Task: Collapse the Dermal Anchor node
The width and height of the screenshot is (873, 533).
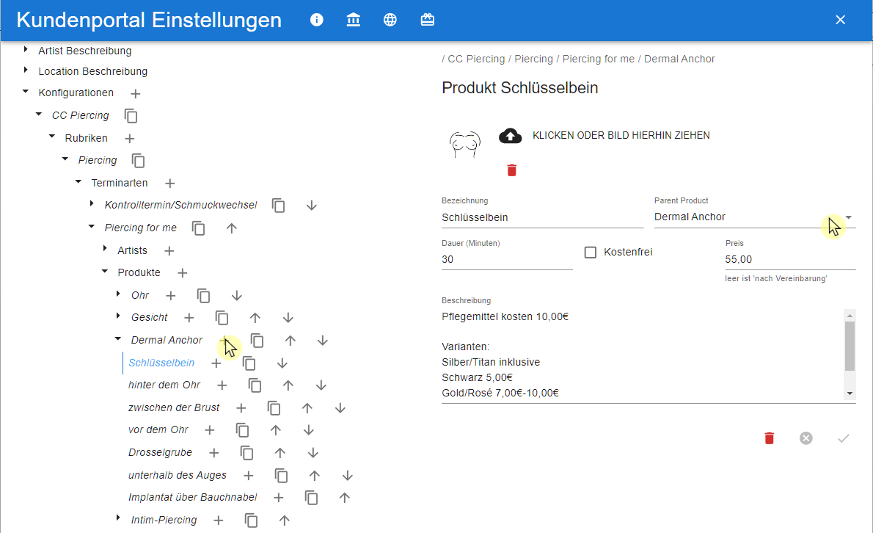Action: click(118, 338)
